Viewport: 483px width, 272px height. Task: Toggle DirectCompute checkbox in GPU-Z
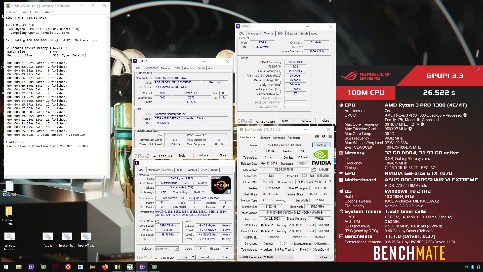(x=292, y=244)
